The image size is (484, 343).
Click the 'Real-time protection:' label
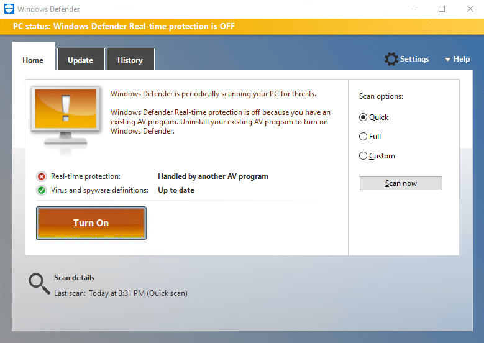[x=86, y=176]
